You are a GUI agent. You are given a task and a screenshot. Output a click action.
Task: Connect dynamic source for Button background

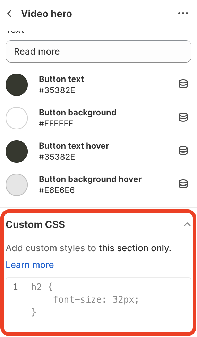[x=183, y=117]
